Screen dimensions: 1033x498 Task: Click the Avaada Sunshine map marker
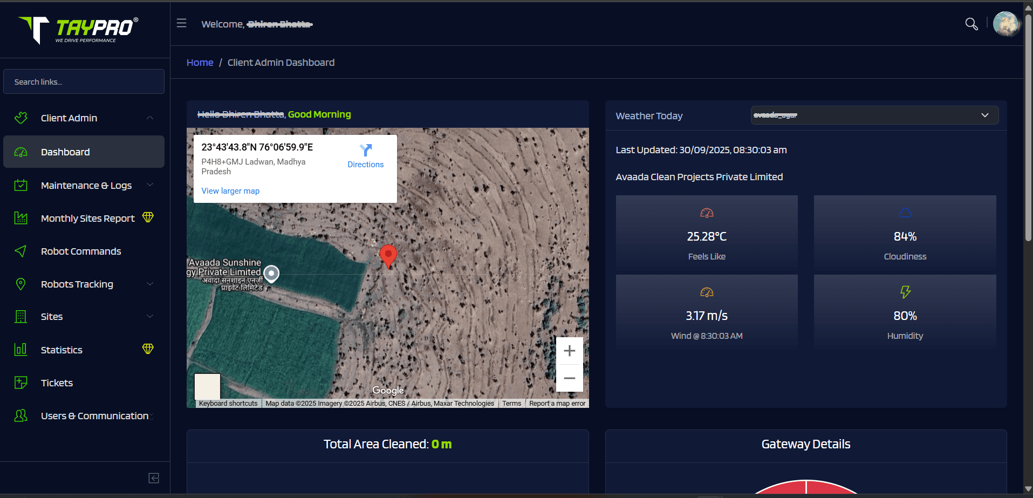pyautogui.click(x=271, y=274)
